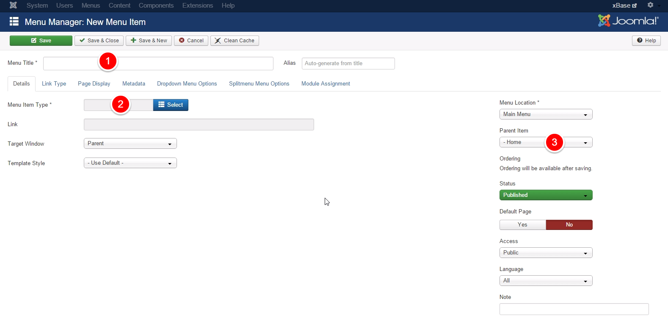Viewport: 668px width, 329px height.
Task: Open the Parent Item dropdown
Action: tap(546, 142)
